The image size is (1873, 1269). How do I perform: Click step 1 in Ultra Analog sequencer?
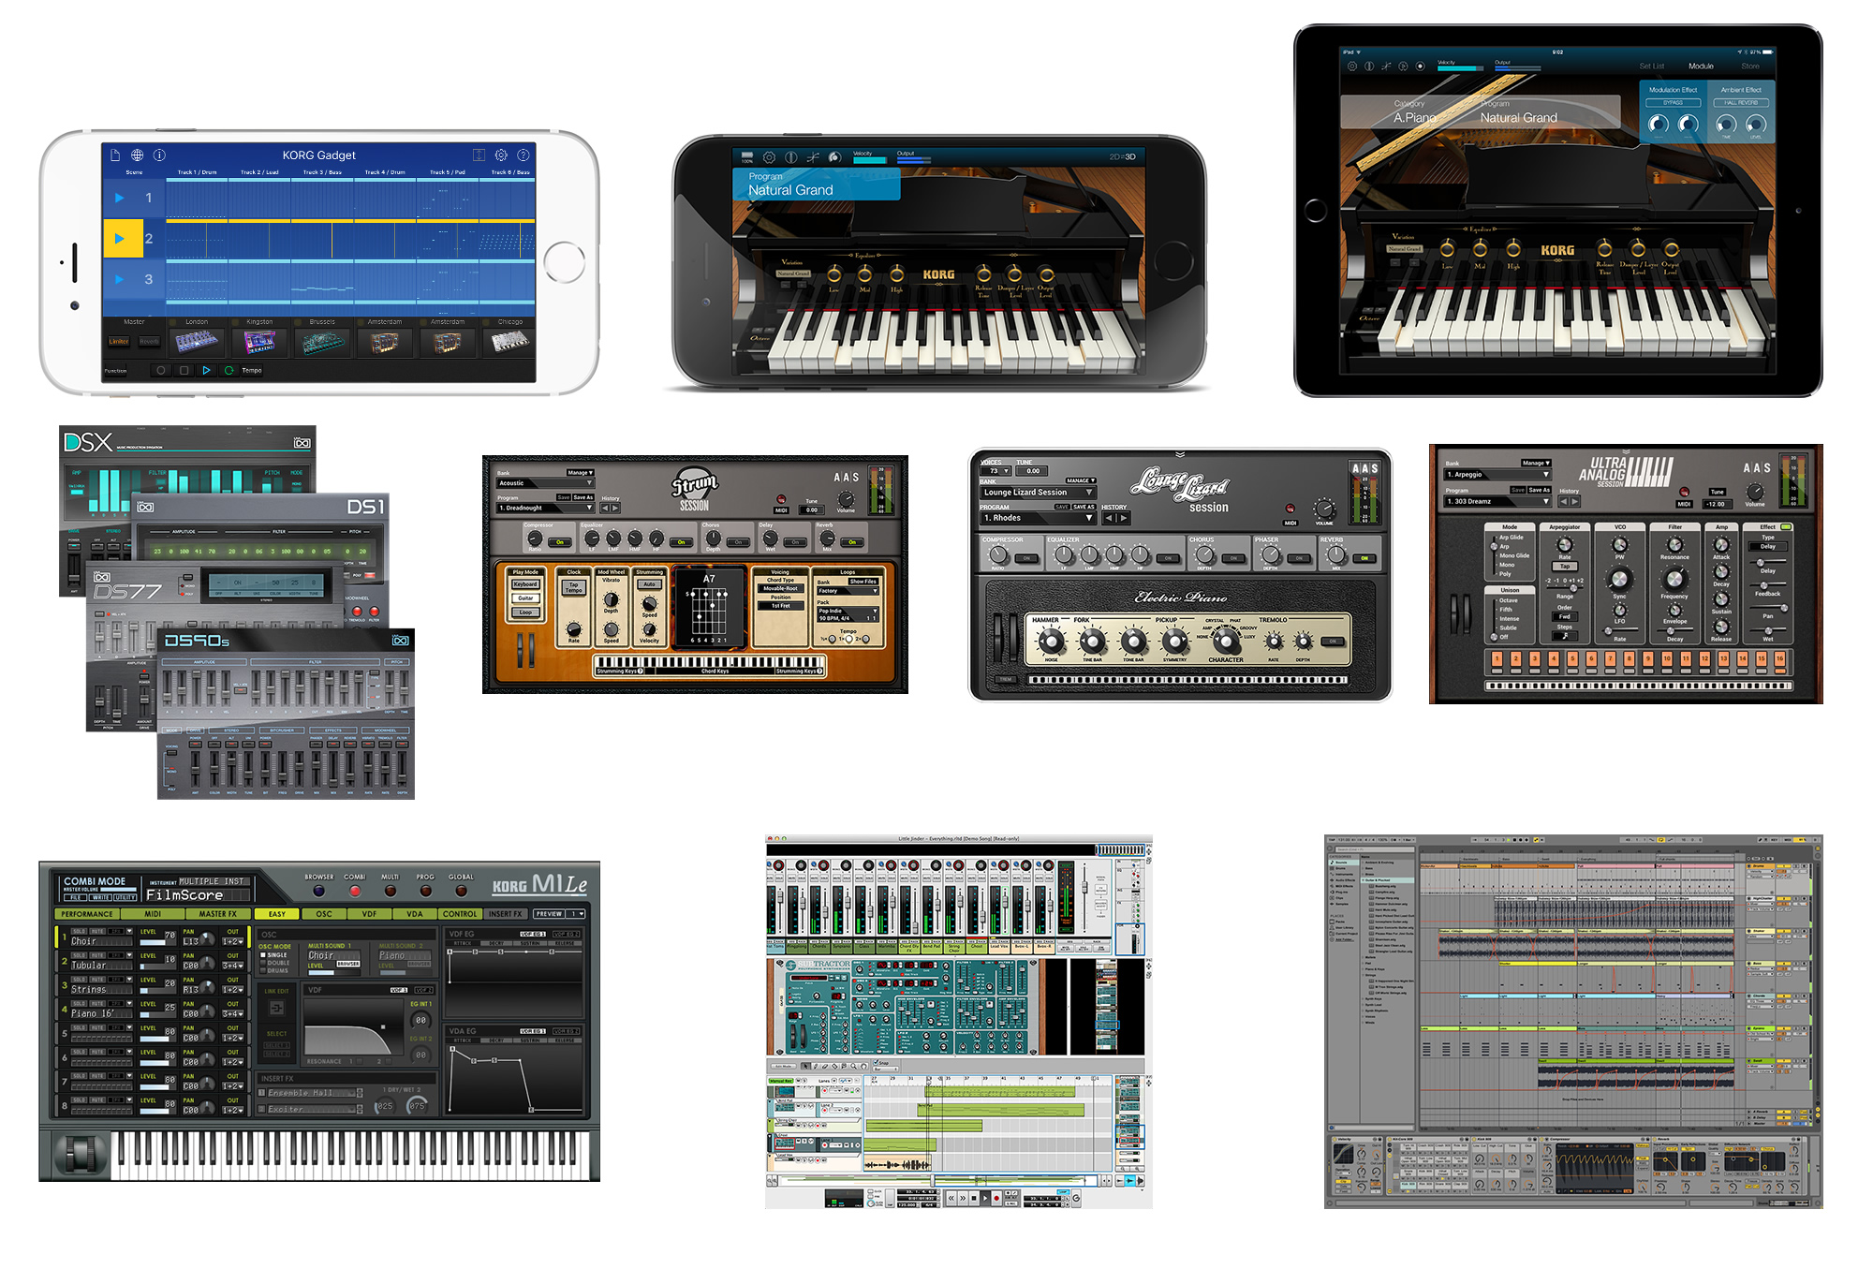pyautogui.click(x=1497, y=659)
